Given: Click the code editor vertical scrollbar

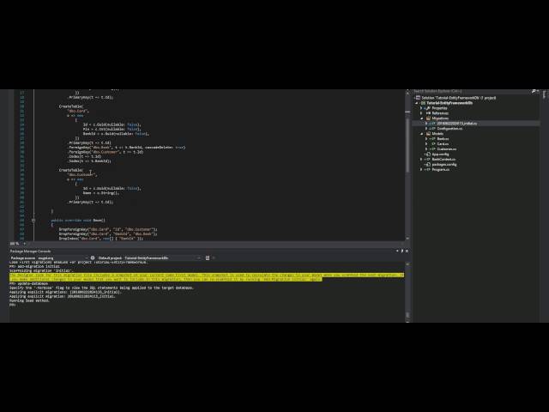Looking at the screenshot, I should [407, 165].
